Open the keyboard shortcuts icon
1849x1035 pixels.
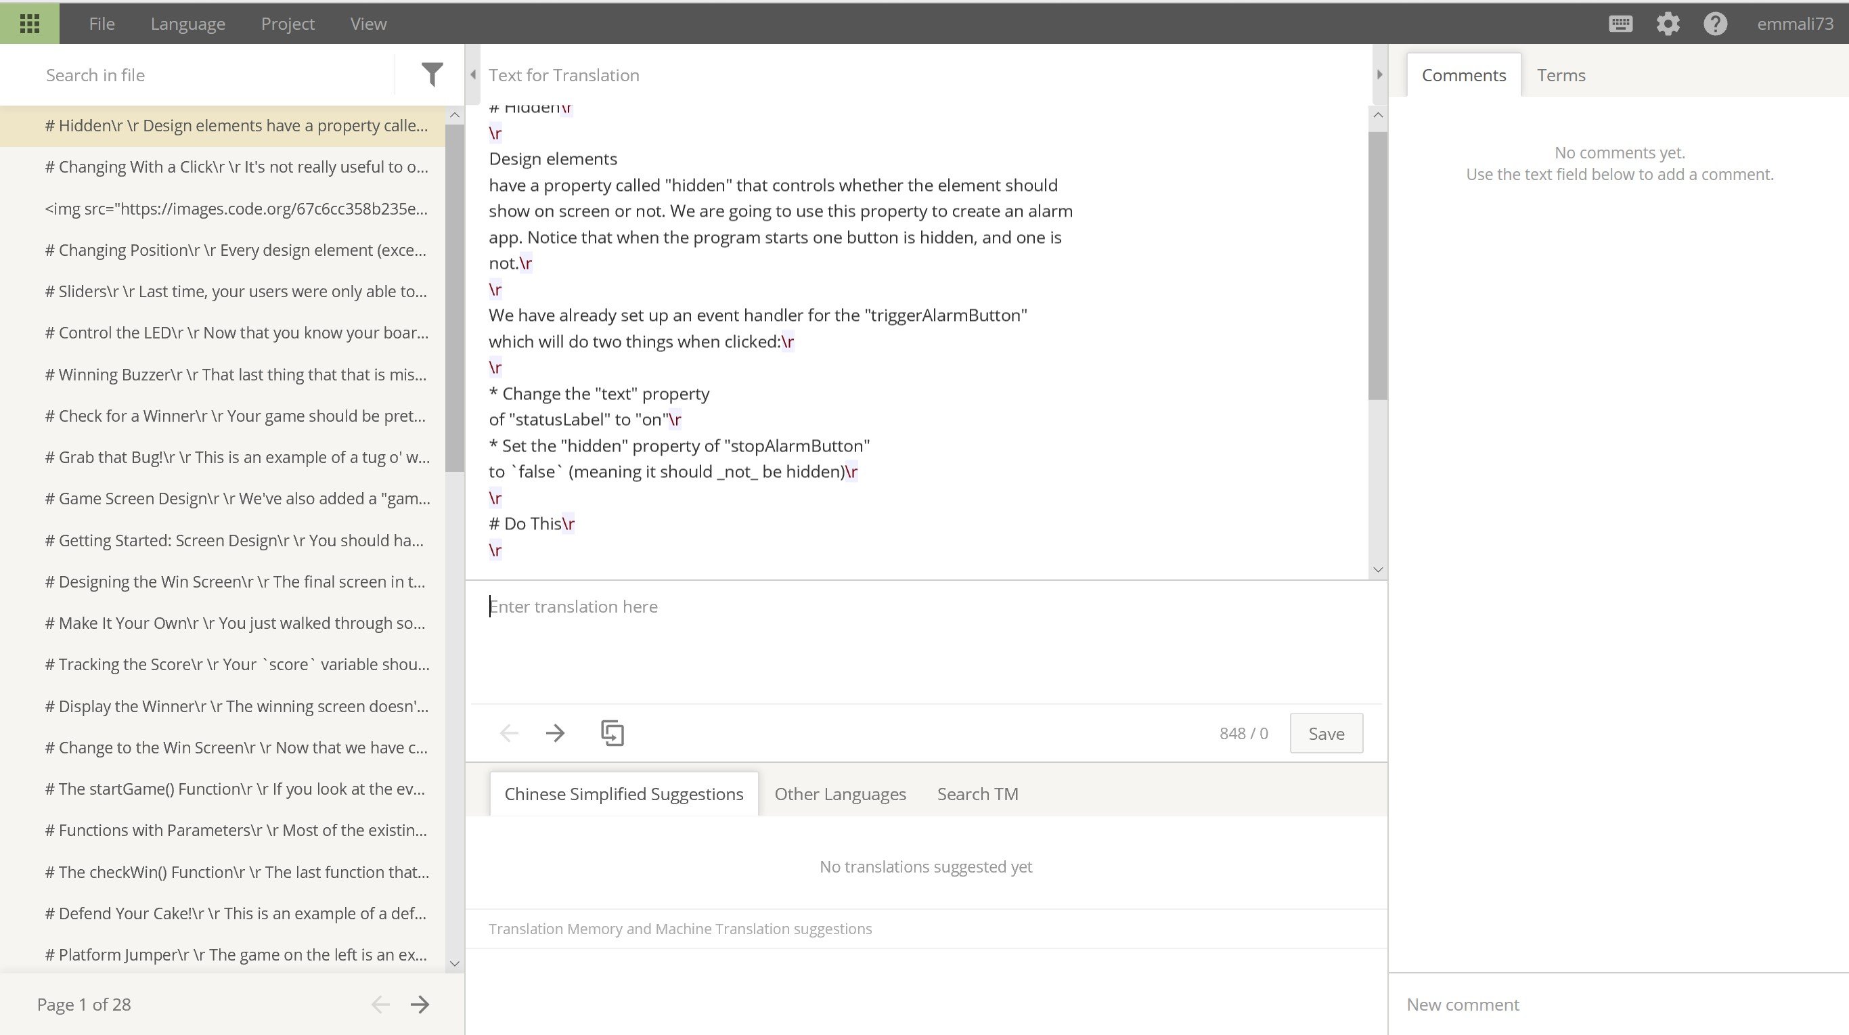(1621, 24)
